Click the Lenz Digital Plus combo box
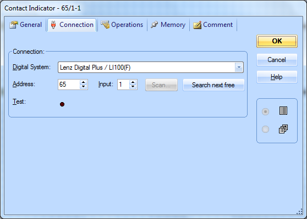The height and width of the screenshot is (219, 307). point(151,68)
